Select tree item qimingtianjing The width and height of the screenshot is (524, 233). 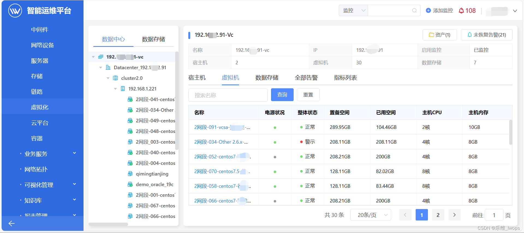coord(152,174)
